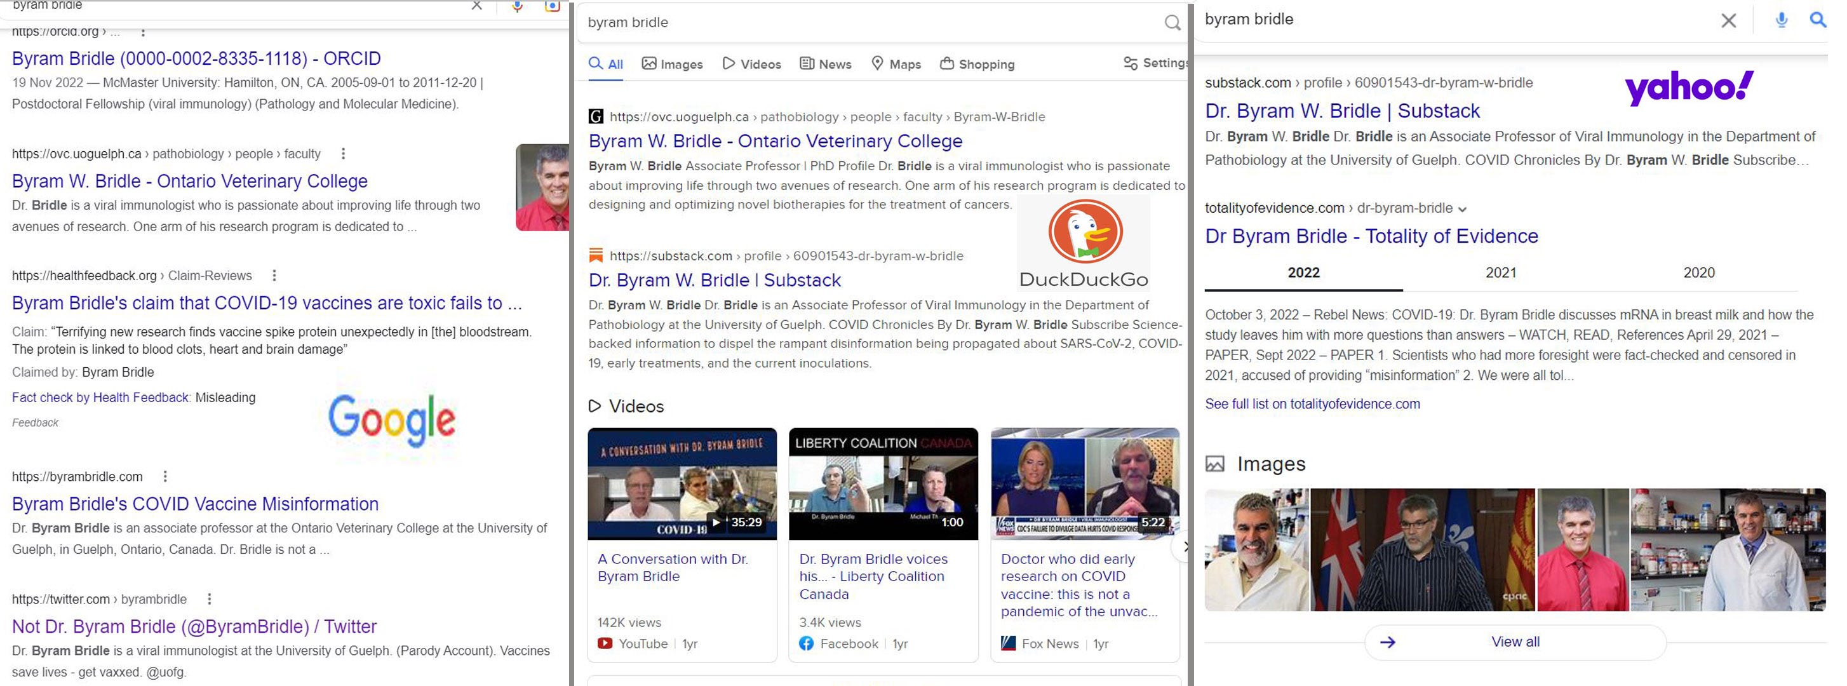Click the Guelph favicon in DuckDuckGo result
Viewport: 1847px width, 686px height.
point(596,117)
